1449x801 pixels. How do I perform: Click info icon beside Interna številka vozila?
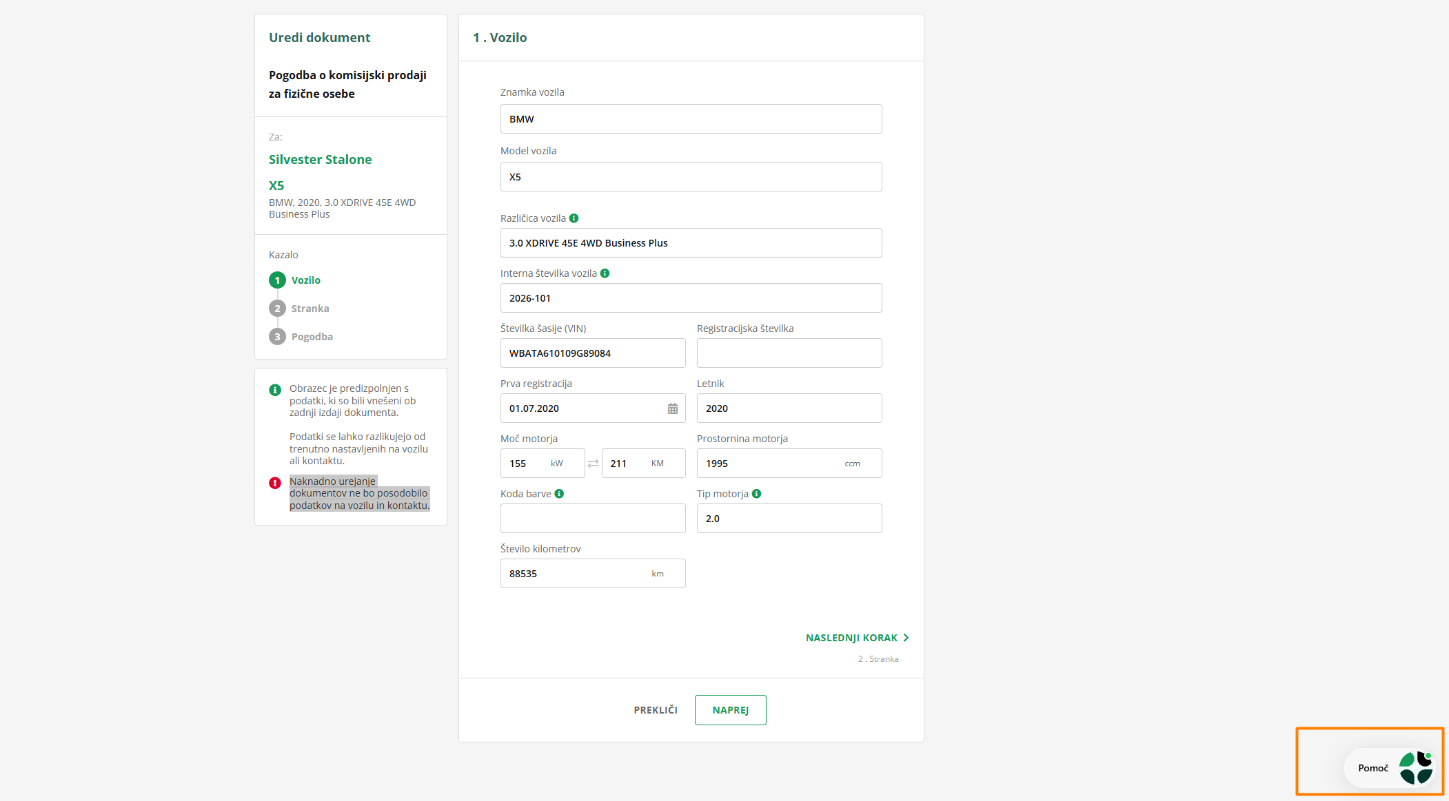(x=605, y=273)
